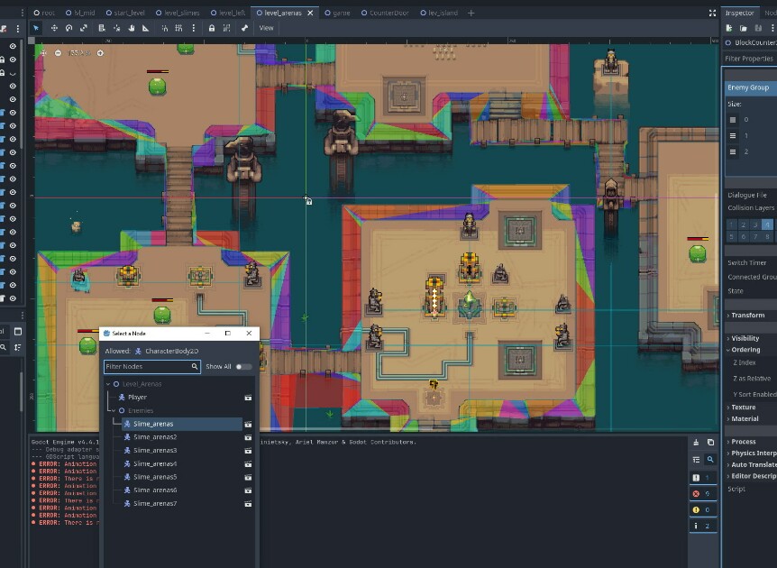Screen dimensions: 777x568
Task: Activate the Move Mode tool
Action: [x=54, y=28]
